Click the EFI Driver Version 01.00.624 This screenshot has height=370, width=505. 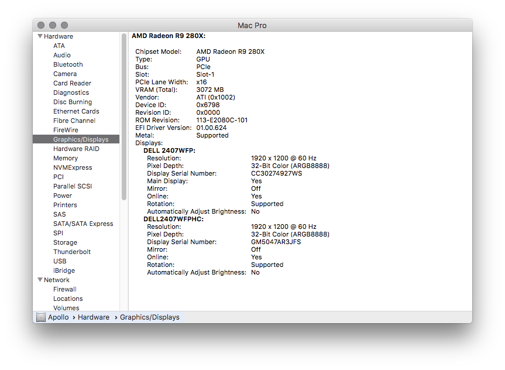pos(211,128)
